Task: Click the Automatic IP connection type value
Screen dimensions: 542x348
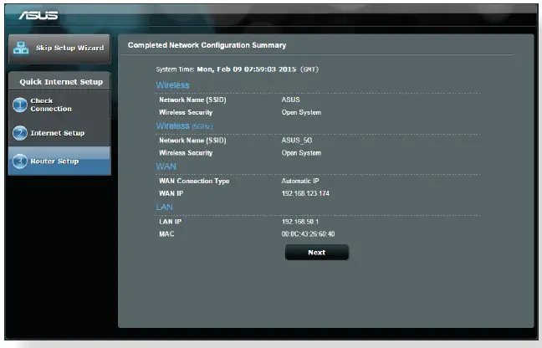Action: 300,181
